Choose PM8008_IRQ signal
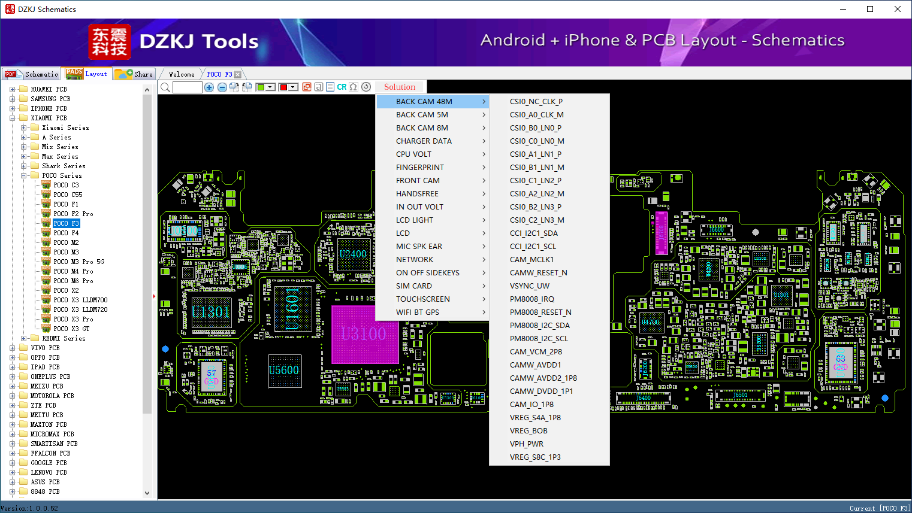912x513 pixels. pos(549,299)
